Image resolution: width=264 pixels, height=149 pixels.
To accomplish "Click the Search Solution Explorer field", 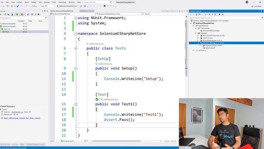I will click(x=226, y=18).
